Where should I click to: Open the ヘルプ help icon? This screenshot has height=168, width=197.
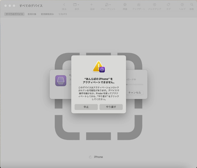[x=182, y=4]
